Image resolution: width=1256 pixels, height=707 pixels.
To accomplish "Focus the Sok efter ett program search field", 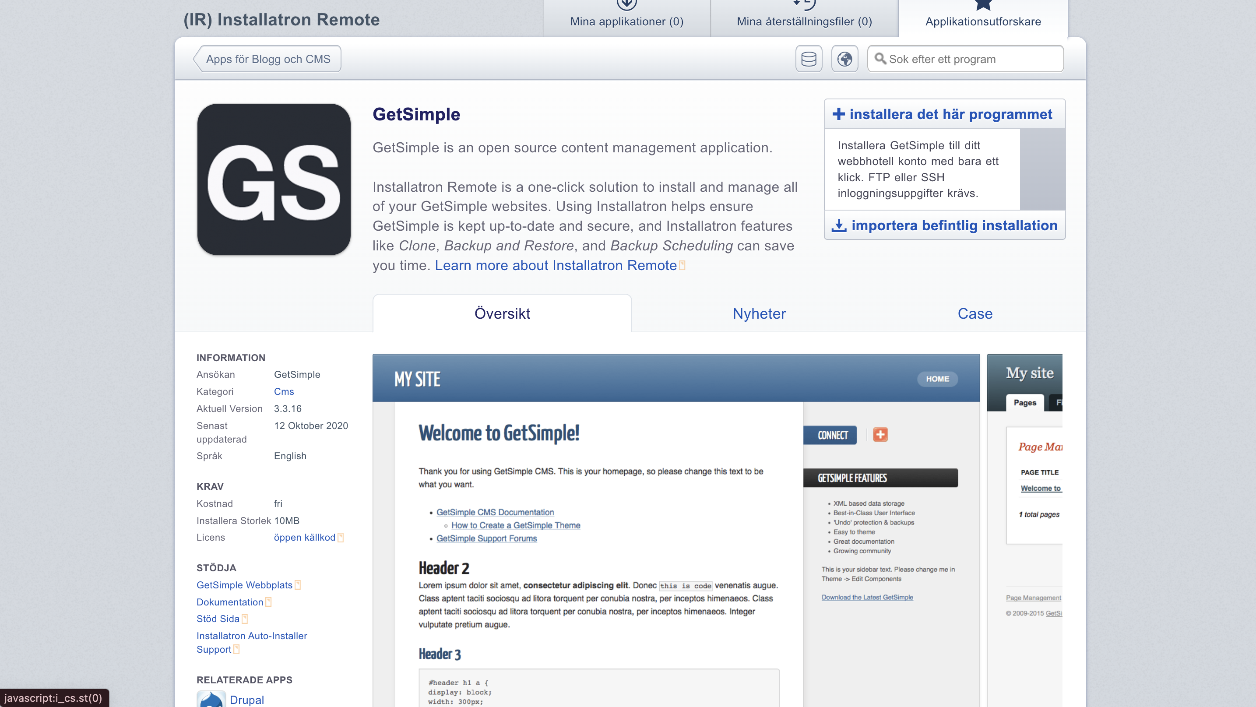I will 965,59.
